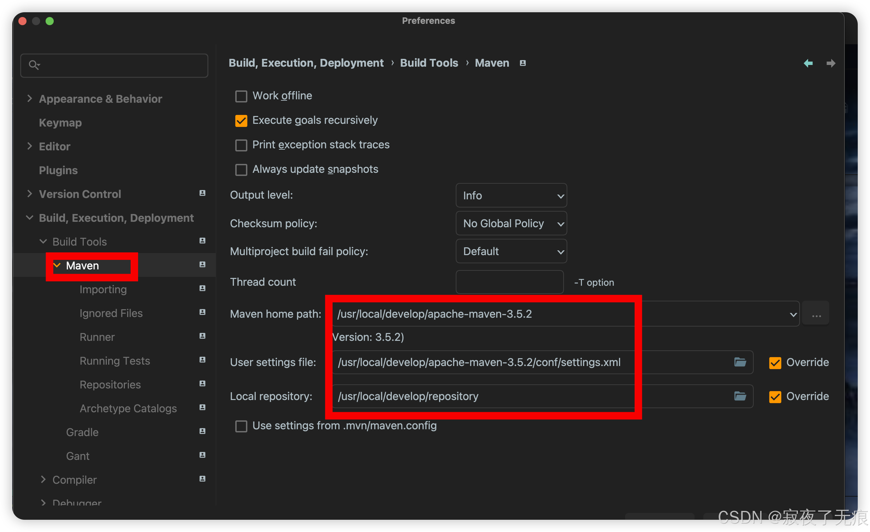Click the search magnifier icon in the search box

tap(34, 65)
